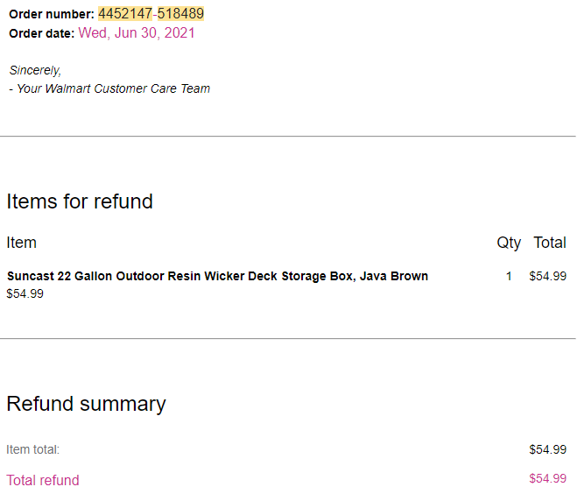Click the $54.99 item total amount
This screenshot has width=577, height=501.
click(x=547, y=449)
